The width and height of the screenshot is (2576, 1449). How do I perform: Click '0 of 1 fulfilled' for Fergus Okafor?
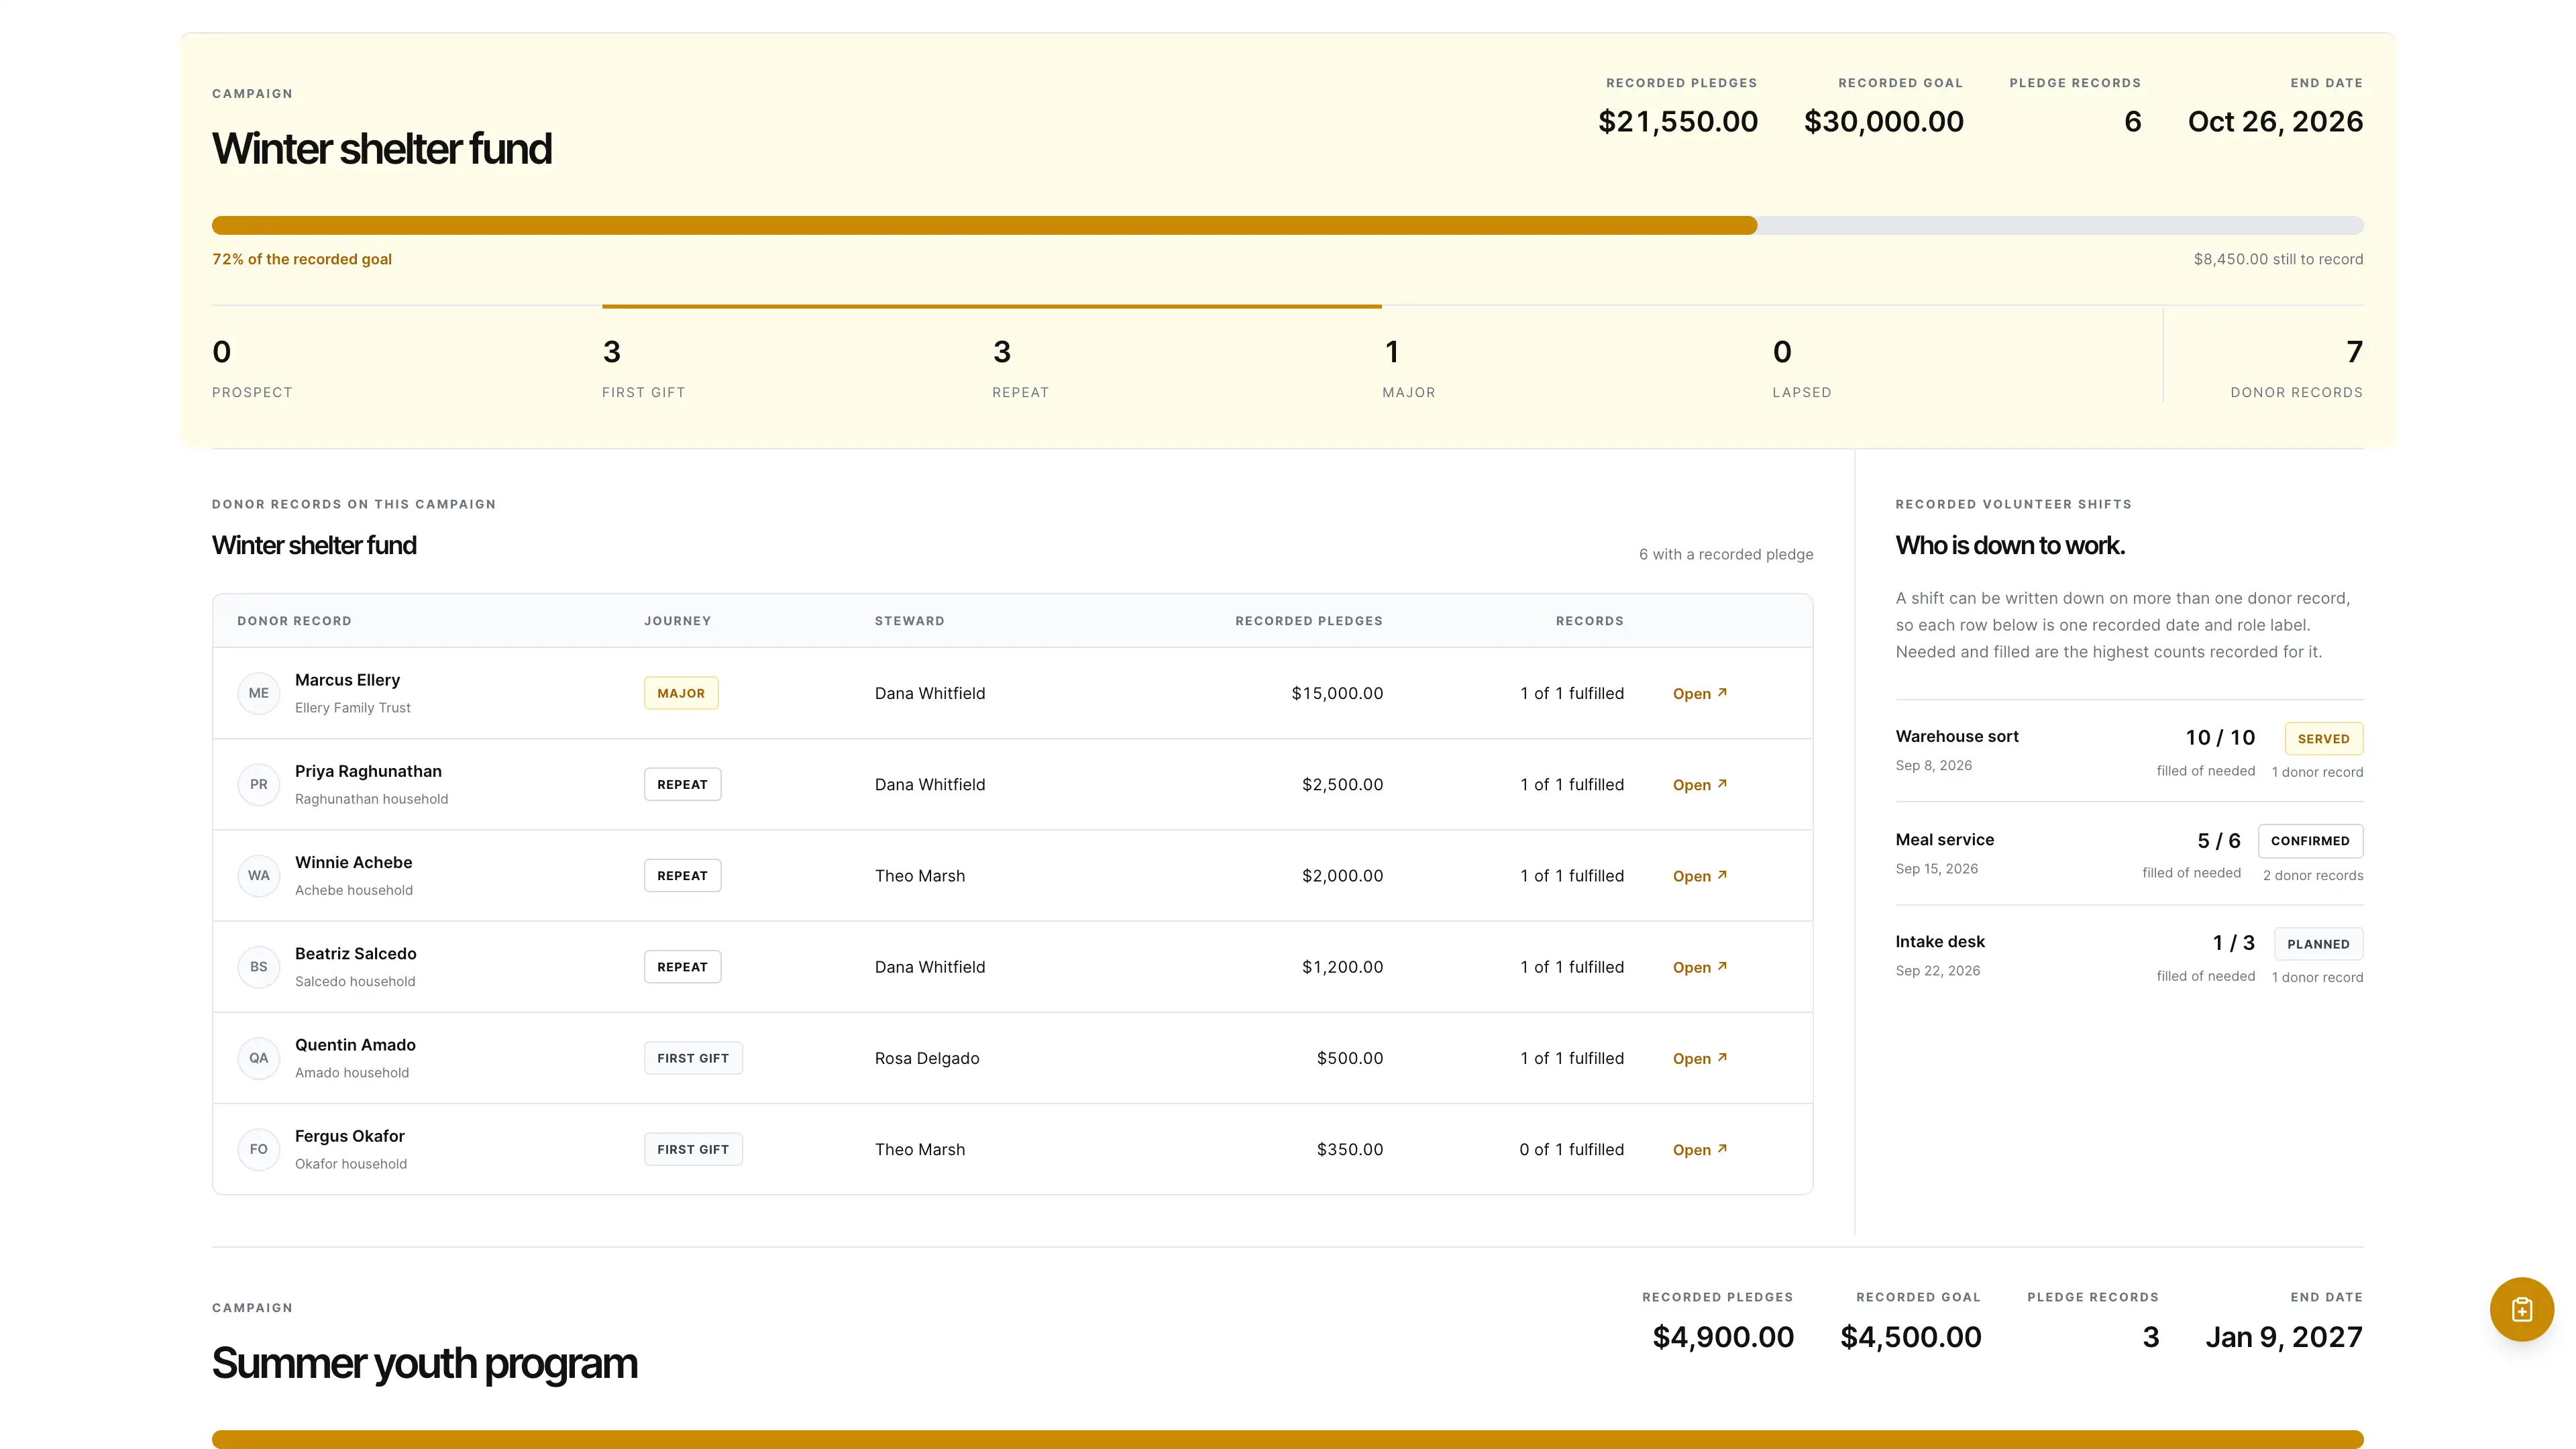pyautogui.click(x=1571, y=1149)
